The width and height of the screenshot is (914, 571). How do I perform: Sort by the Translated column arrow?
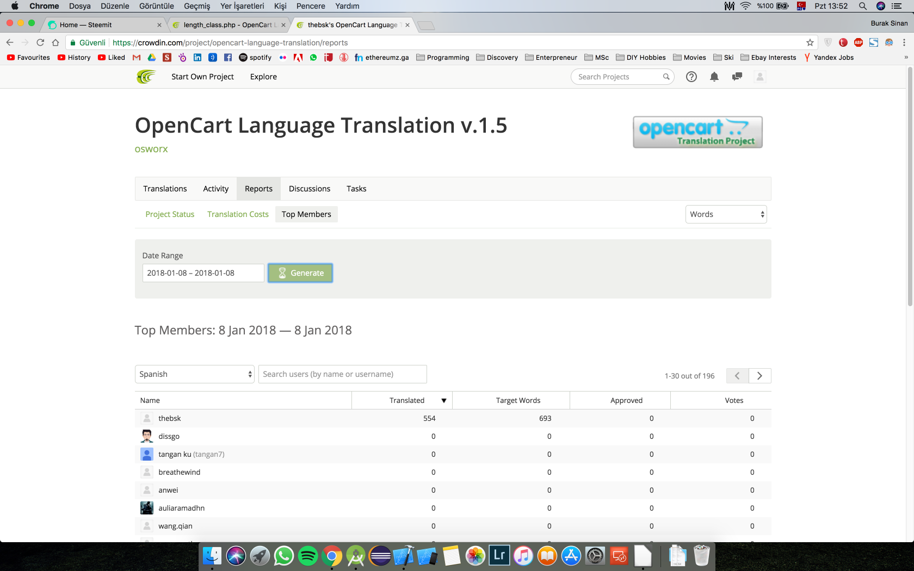(444, 401)
